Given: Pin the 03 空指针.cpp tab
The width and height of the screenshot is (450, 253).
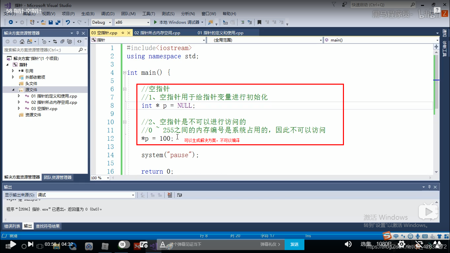Looking at the screenshot, I should (x=122, y=33).
